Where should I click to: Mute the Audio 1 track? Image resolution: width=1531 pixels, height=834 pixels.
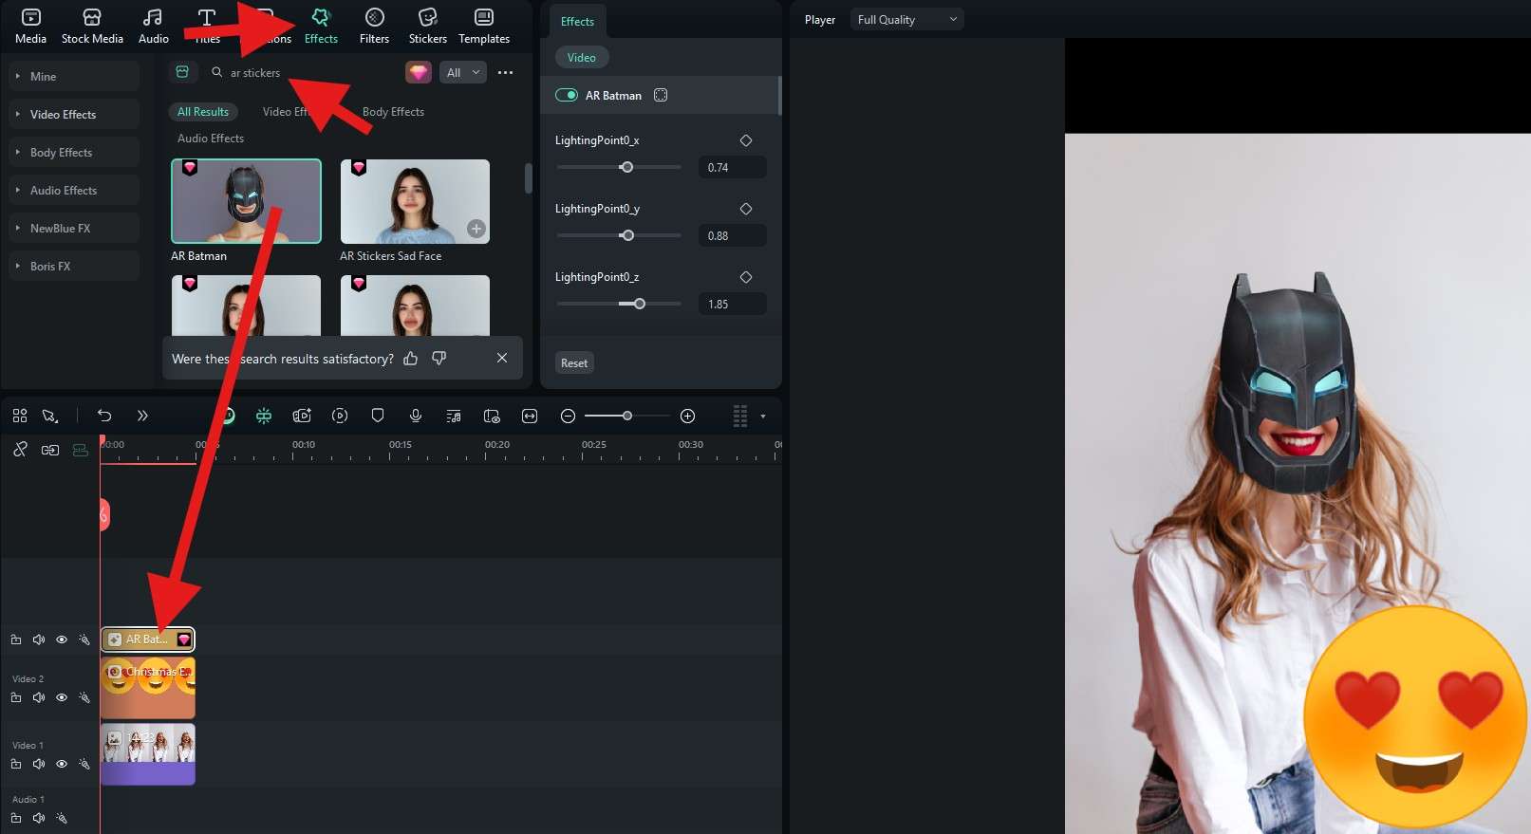pyautogui.click(x=39, y=818)
